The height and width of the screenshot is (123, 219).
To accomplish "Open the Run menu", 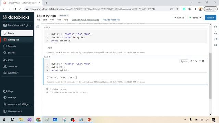I will [59, 20].
